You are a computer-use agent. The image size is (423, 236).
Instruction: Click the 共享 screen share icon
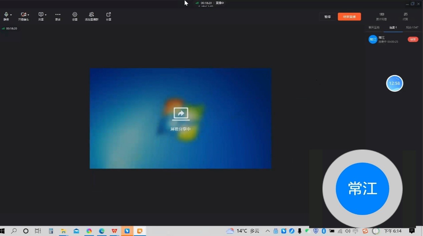[x=41, y=15]
